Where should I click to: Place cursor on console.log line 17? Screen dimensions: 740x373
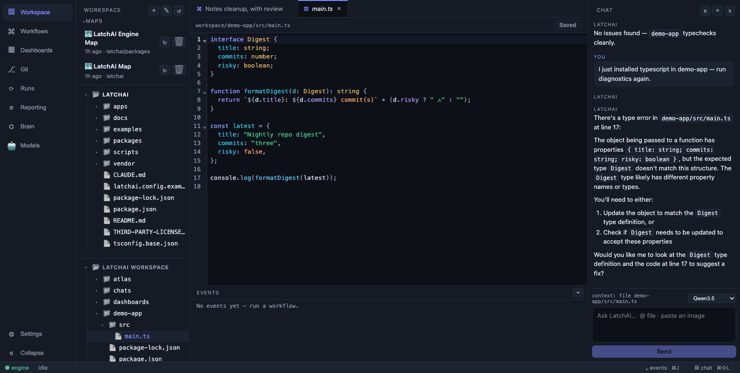[x=273, y=178]
